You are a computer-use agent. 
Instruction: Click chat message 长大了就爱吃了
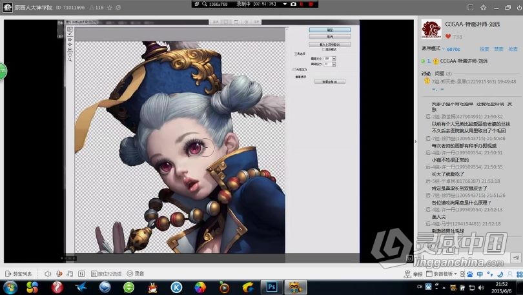click(x=448, y=174)
